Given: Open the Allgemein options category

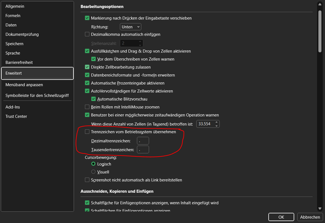Looking at the screenshot, I should click(15, 6).
